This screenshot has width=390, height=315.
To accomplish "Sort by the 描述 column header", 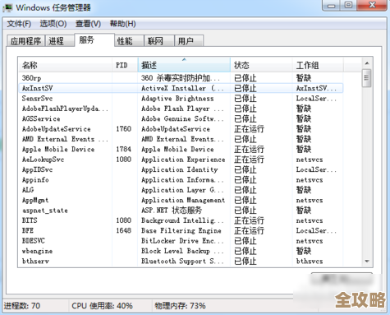I will click(x=184, y=65).
